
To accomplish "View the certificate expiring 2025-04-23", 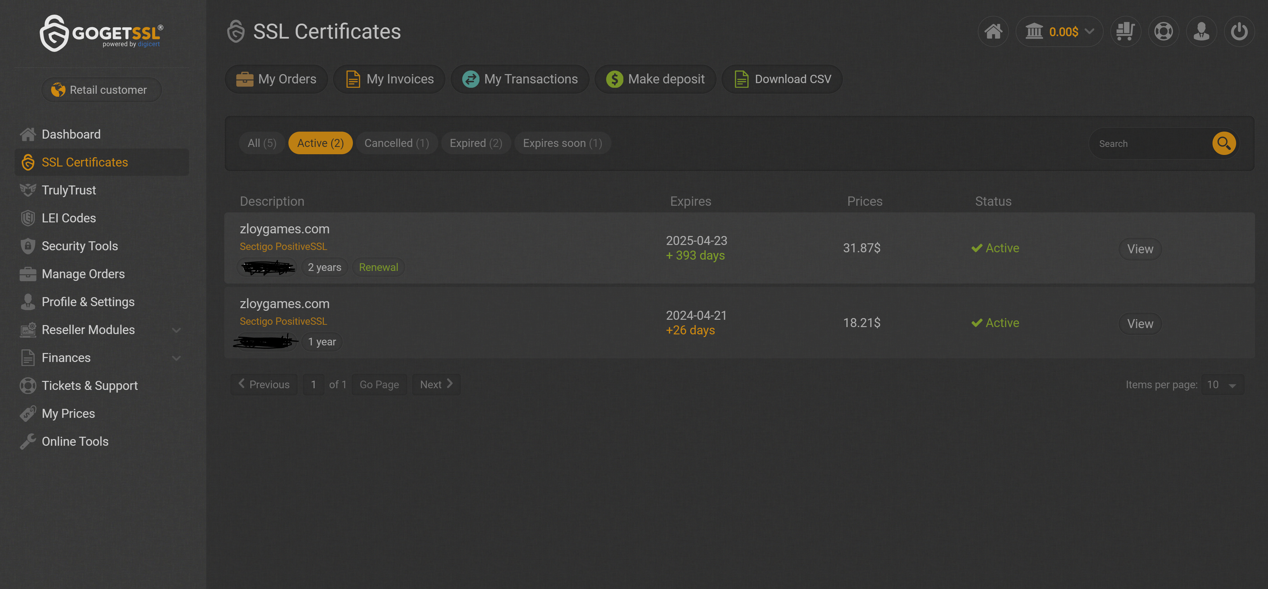I will [x=1139, y=249].
